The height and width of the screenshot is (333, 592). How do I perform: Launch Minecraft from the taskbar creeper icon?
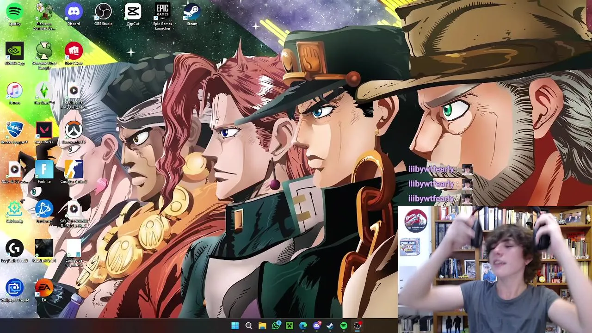(290, 326)
